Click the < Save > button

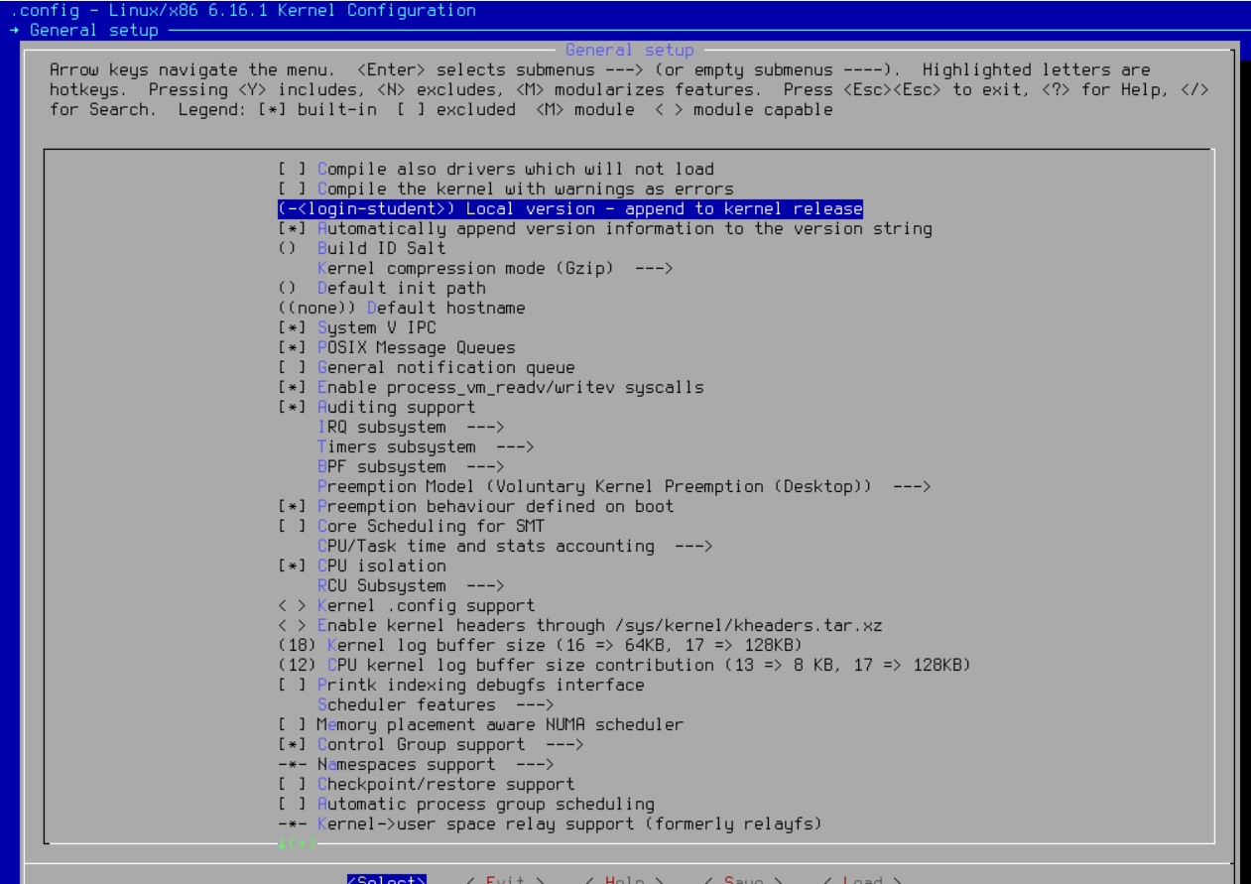coord(744,879)
